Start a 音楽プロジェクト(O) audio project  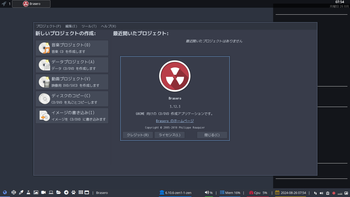(72, 48)
